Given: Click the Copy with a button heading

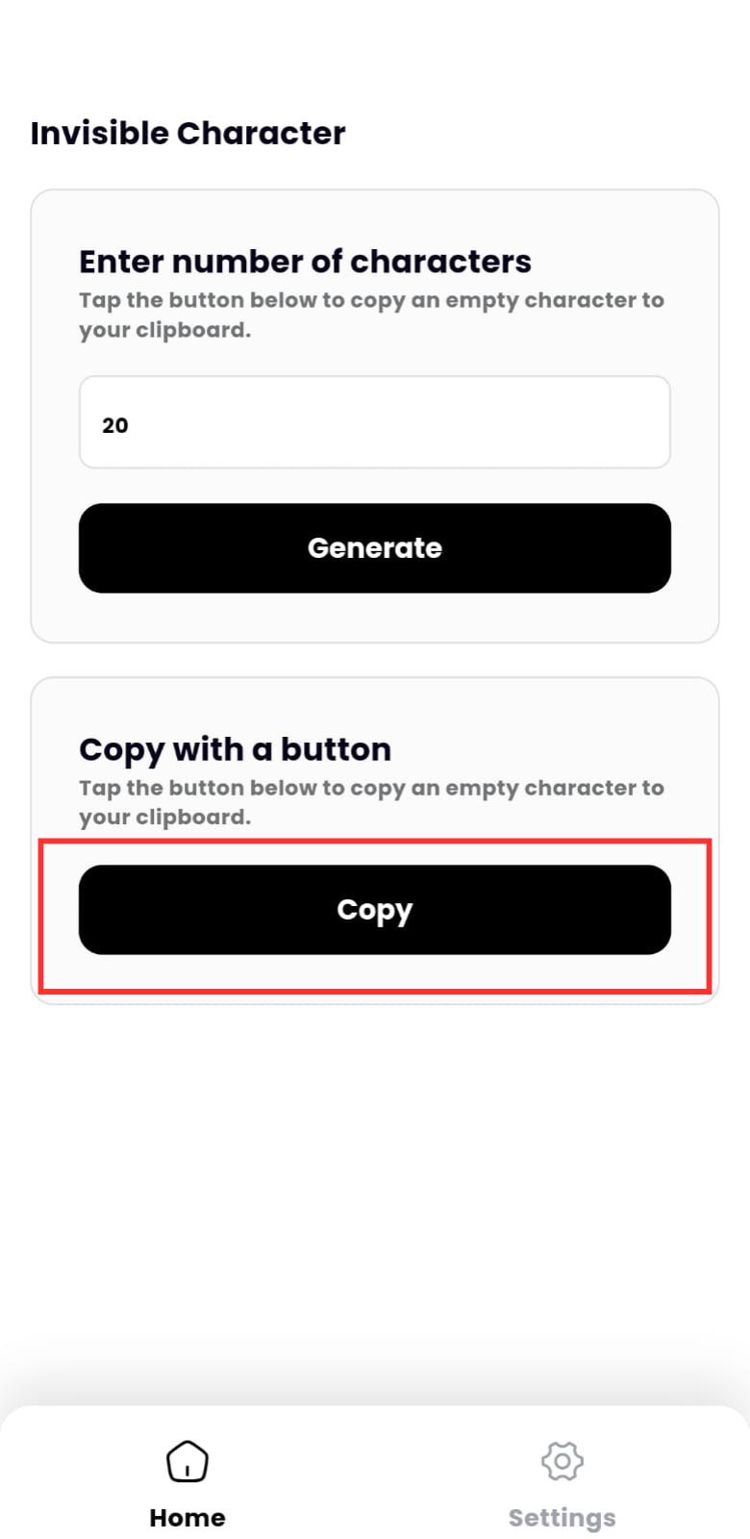Looking at the screenshot, I should tap(235, 749).
